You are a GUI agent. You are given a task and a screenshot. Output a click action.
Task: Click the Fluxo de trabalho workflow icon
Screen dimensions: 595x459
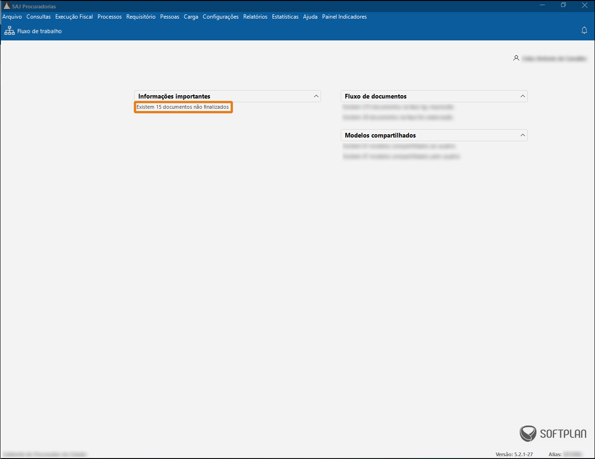tap(9, 31)
